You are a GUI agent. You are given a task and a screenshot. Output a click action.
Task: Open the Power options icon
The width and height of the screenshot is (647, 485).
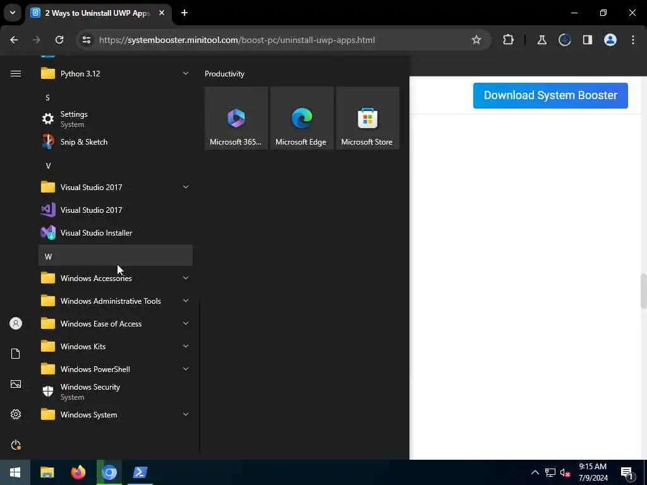point(16,445)
